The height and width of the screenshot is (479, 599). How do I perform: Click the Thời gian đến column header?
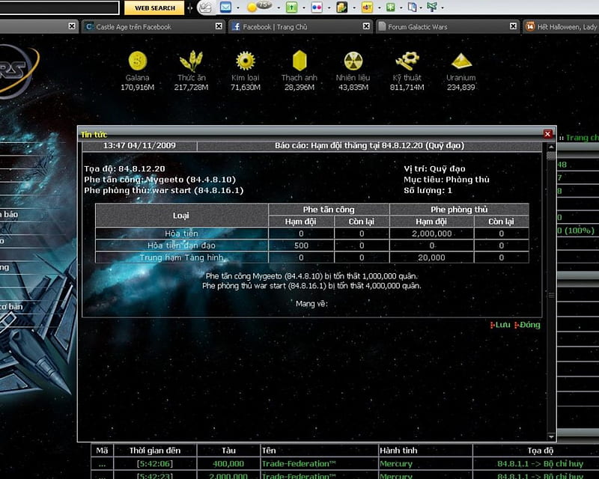pos(155,451)
